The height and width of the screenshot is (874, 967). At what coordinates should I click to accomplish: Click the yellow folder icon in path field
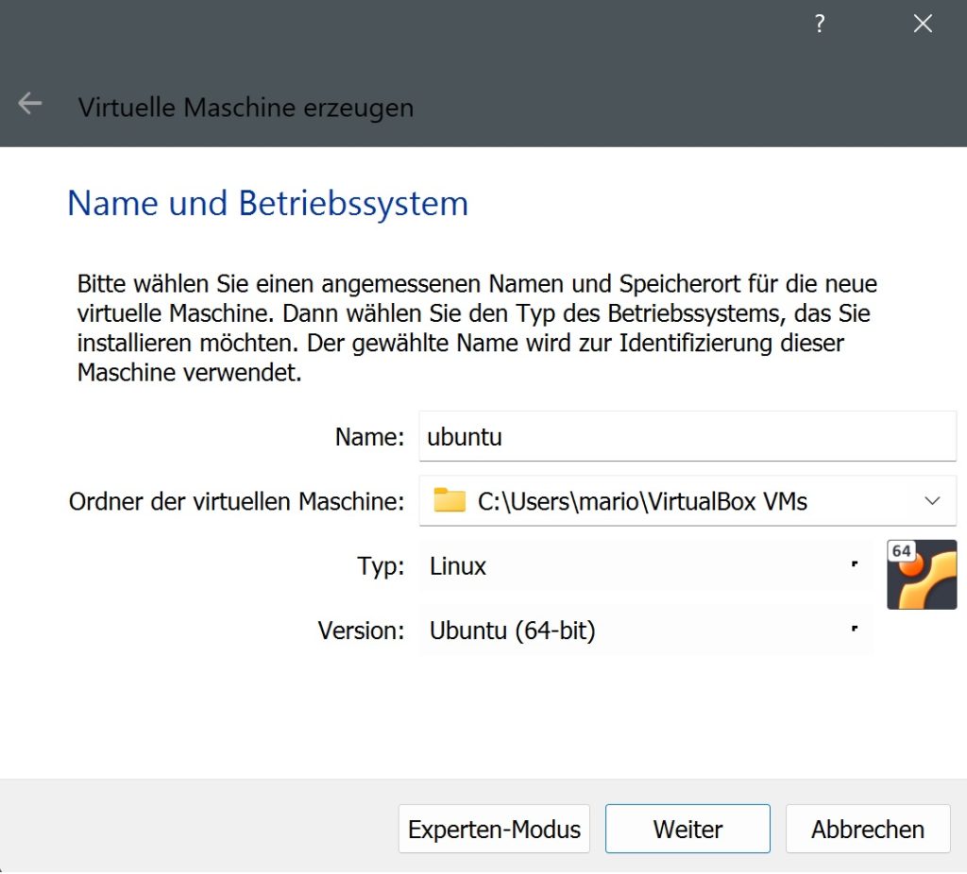point(450,500)
